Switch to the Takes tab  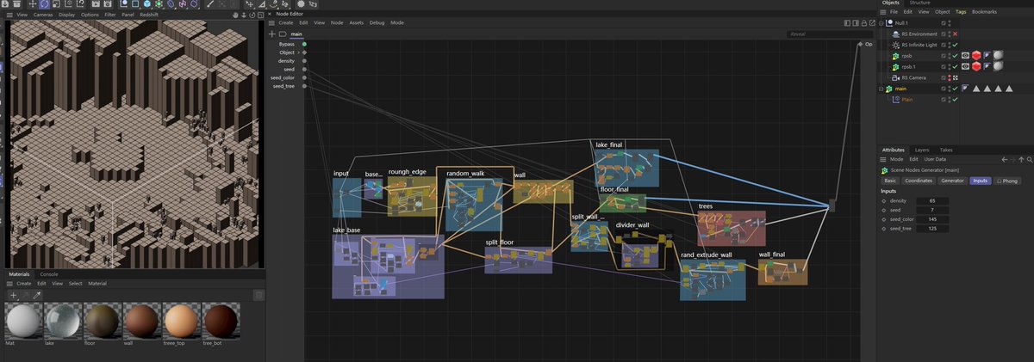tap(946, 150)
